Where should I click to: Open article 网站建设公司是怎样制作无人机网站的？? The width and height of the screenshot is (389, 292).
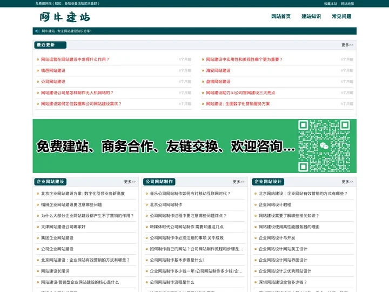tap(77, 92)
